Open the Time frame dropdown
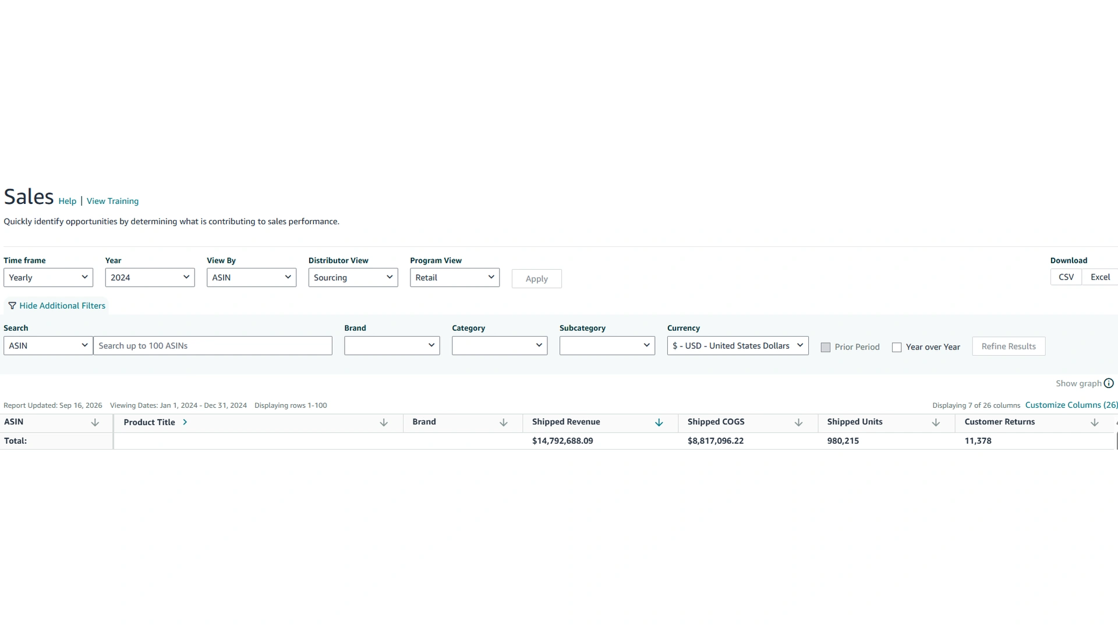Screen dimensions: 1118x629 point(48,277)
